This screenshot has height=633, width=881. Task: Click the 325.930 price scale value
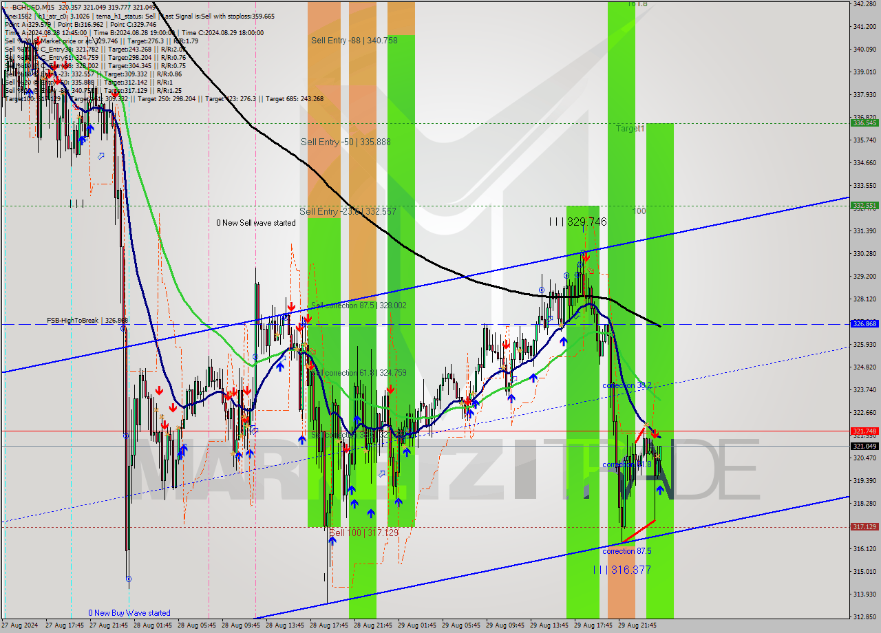[x=864, y=344]
